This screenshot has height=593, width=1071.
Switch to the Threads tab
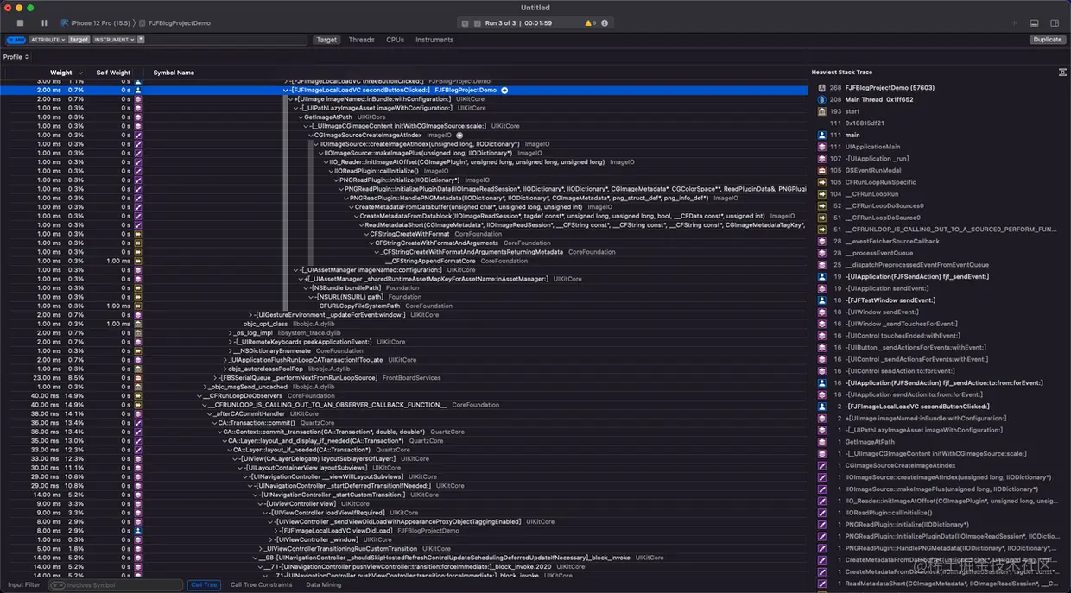[x=361, y=40]
